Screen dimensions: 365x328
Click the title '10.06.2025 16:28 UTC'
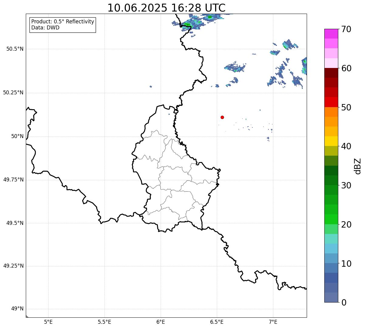point(166,8)
